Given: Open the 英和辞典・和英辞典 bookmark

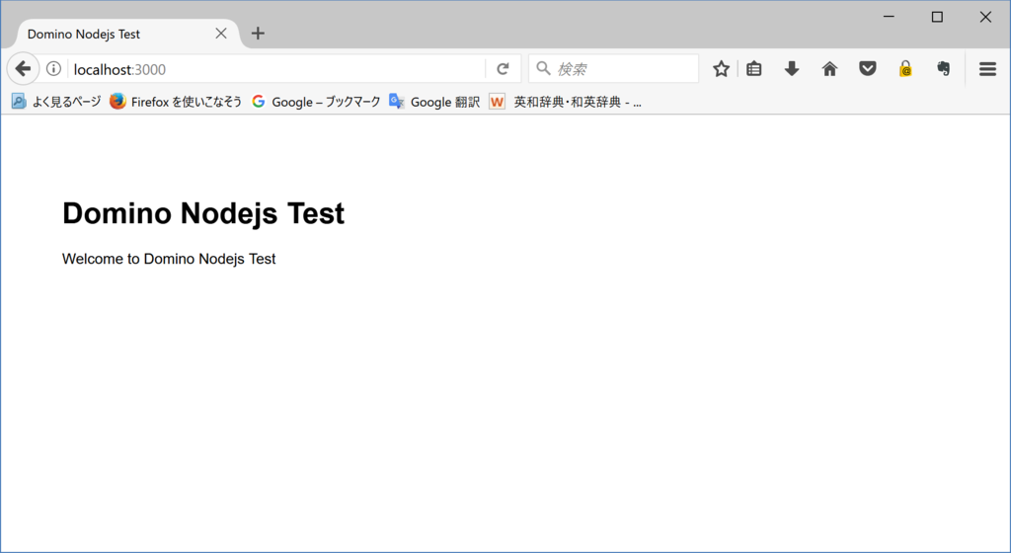Looking at the screenshot, I should 565,102.
